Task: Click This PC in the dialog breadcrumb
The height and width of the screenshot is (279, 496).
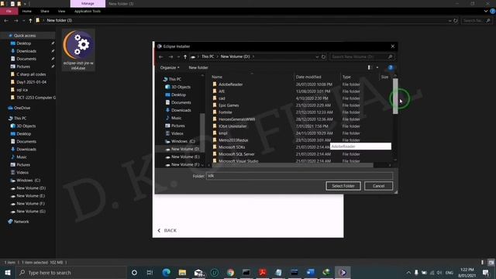Action: 208,57
